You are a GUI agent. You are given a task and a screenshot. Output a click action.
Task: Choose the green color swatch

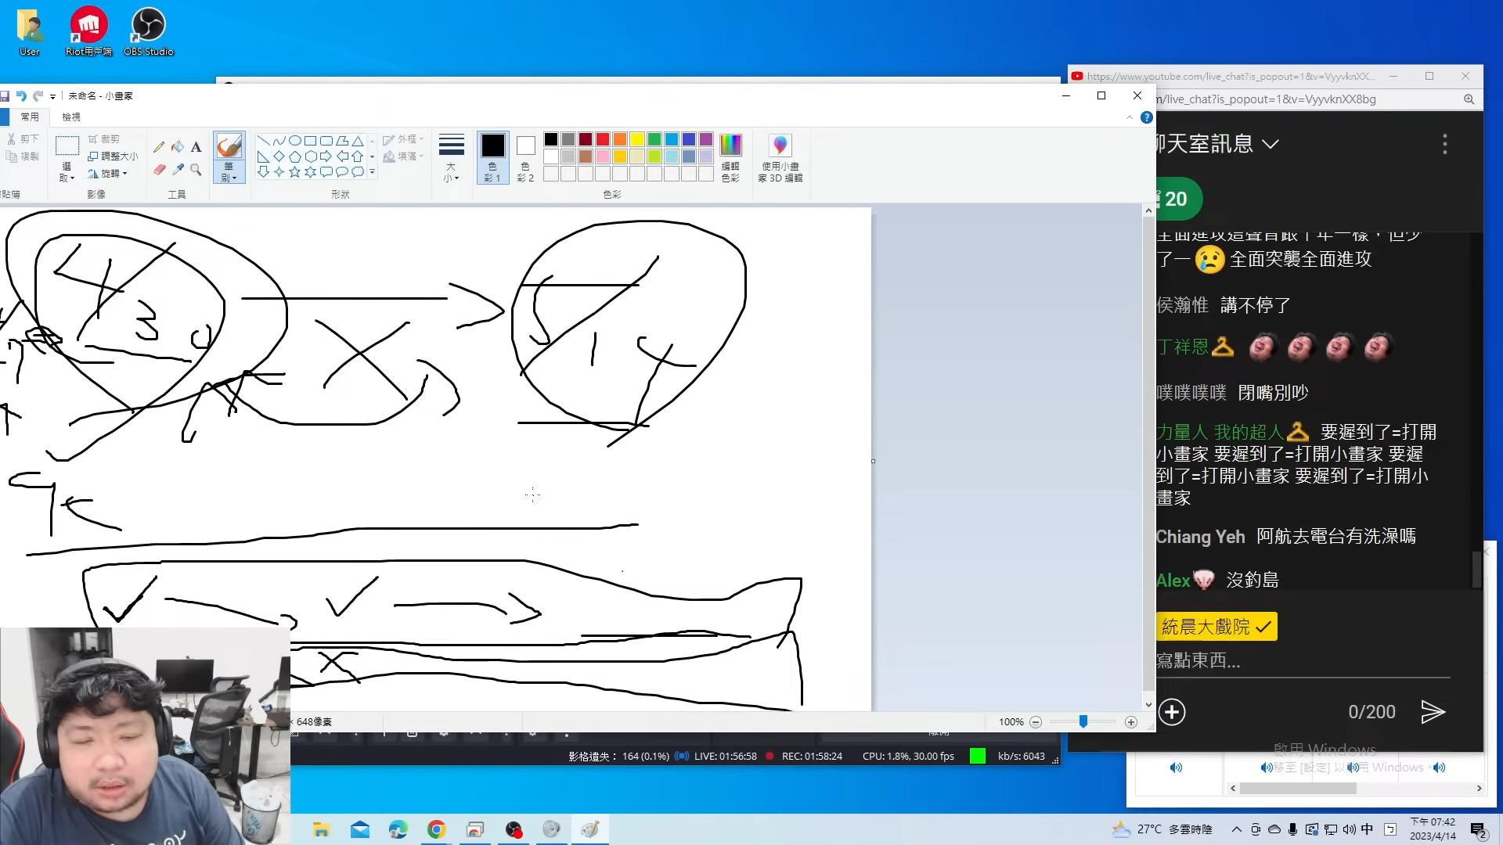[x=654, y=139]
